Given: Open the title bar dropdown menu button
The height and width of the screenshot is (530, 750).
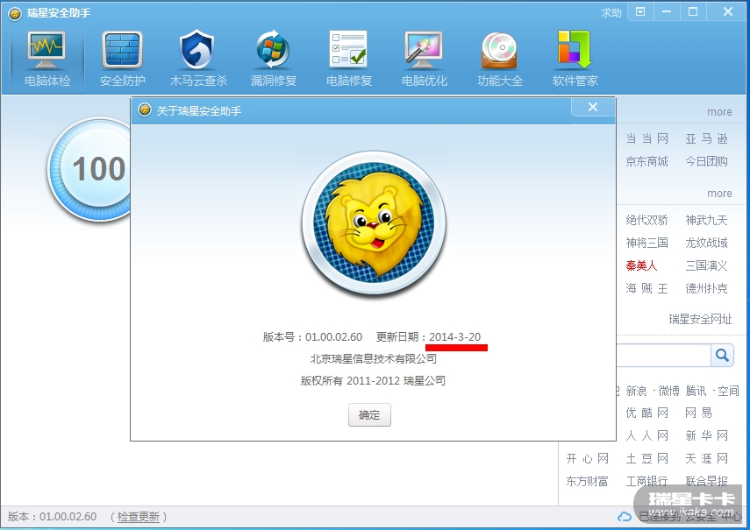Looking at the screenshot, I should pos(640,12).
